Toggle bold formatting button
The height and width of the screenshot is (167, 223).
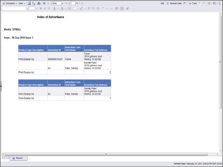click(x=40, y=8)
